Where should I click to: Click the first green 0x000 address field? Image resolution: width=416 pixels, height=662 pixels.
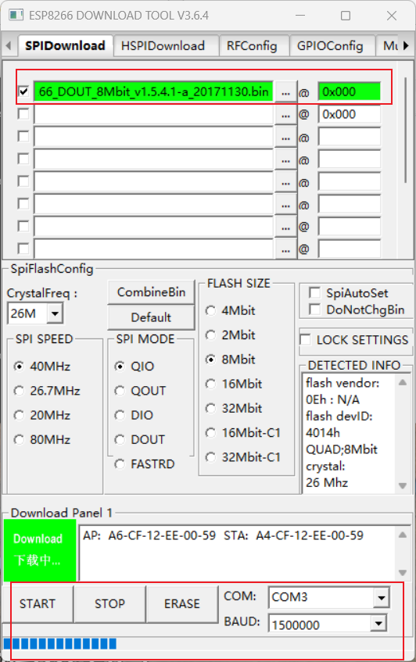click(x=350, y=91)
